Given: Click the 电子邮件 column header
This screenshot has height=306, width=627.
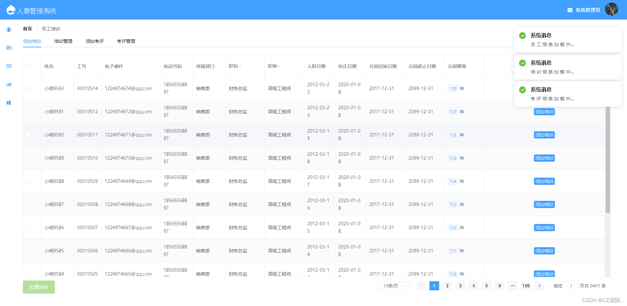Looking at the screenshot, I should click(114, 66).
